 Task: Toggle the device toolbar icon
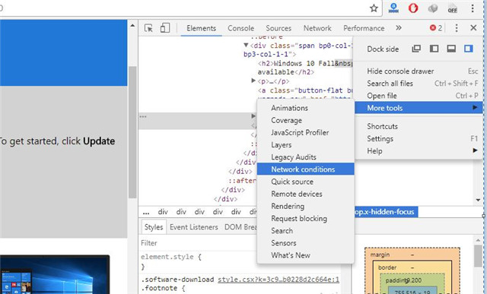(165, 28)
